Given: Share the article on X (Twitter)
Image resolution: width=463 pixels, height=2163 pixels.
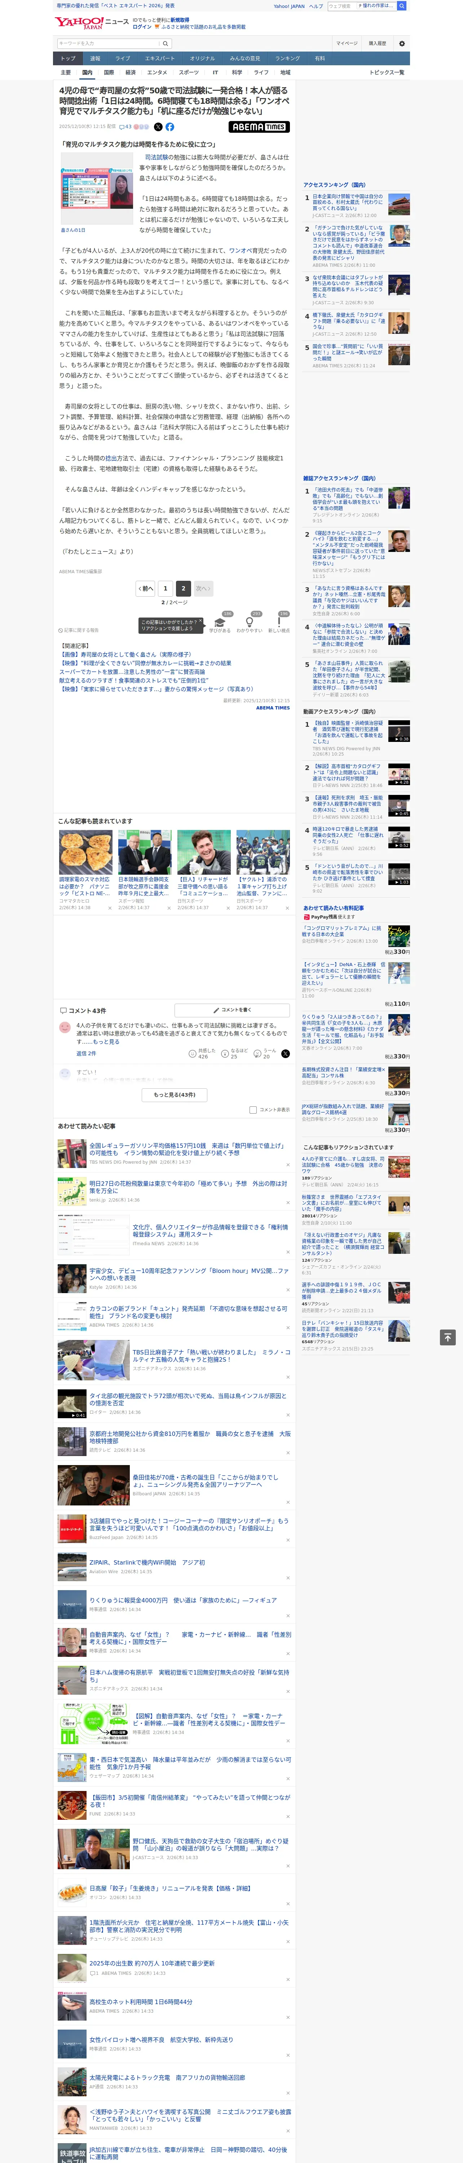Looking at the screenshot, I should pyautogui.click(x=158, y=127).
